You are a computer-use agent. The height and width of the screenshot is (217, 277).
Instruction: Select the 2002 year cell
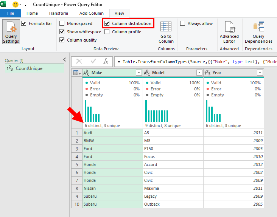pyautogui.click(x=233, y=172)
